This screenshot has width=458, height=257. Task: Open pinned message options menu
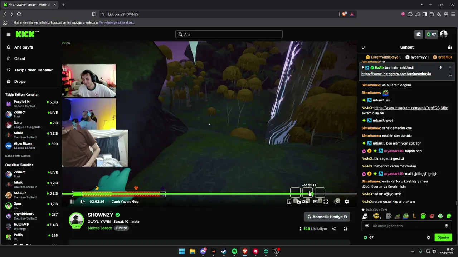coord(450,67)
